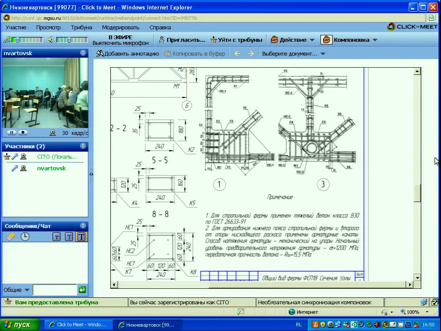Turn off microphone via Выключить микрофон
Viewport: 441px width, 331px height.
121,43
